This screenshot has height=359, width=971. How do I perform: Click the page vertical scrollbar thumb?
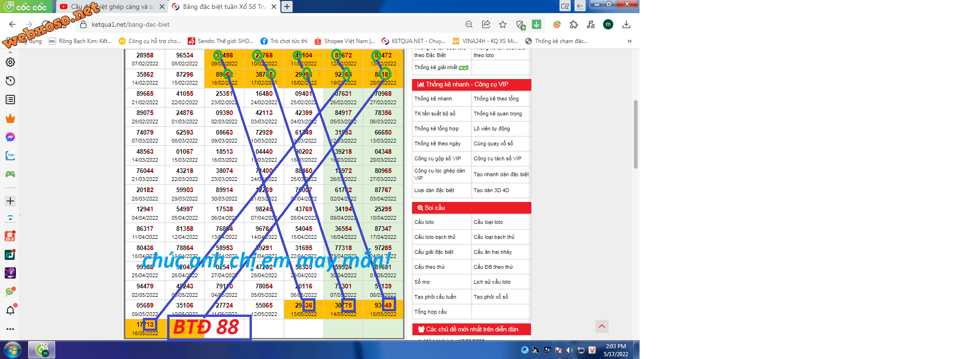pos(635,134)
